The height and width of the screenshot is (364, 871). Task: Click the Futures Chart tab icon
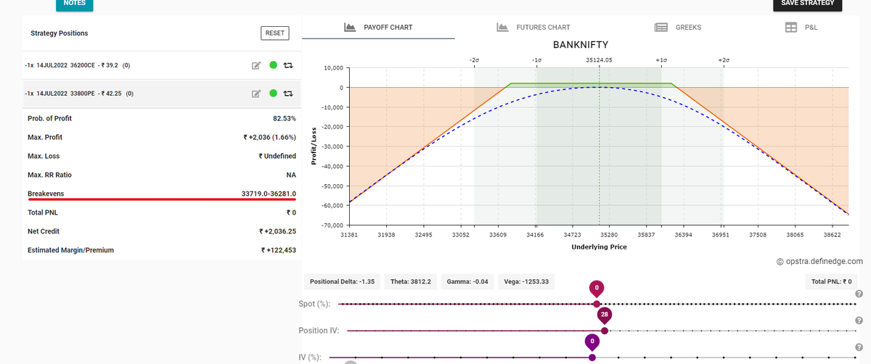pyautogui.click(x=502, y=27)
